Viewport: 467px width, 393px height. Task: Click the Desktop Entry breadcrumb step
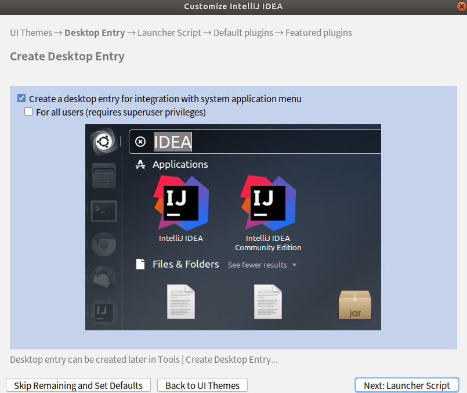[95, 33]
